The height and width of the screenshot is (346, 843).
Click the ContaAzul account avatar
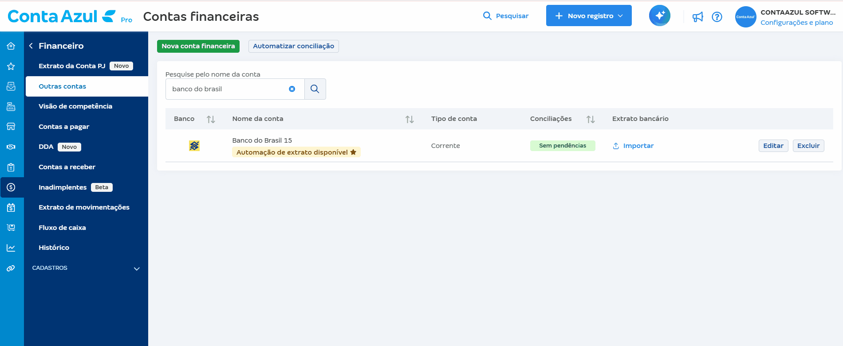coord(745,17)
